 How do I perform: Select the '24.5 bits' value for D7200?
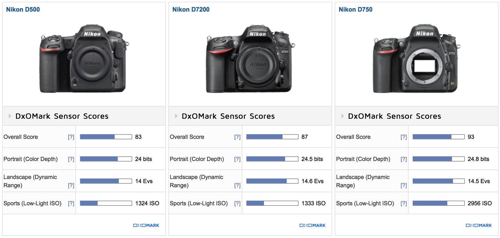coord(312,159)
